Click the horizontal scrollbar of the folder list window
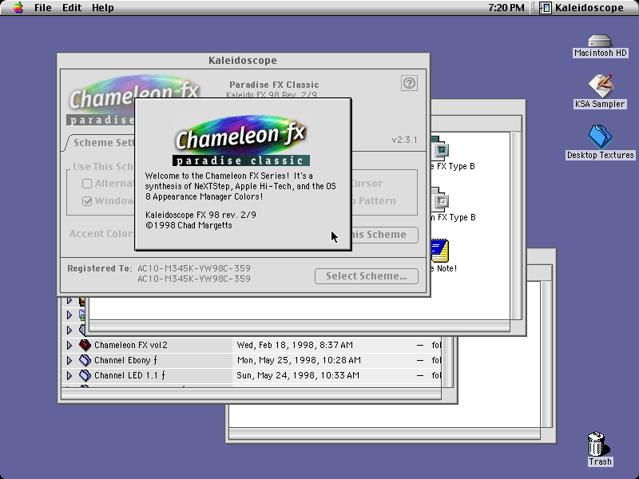Image resolution: width=639 pixels, height=479 pixels. coord(251,394)
